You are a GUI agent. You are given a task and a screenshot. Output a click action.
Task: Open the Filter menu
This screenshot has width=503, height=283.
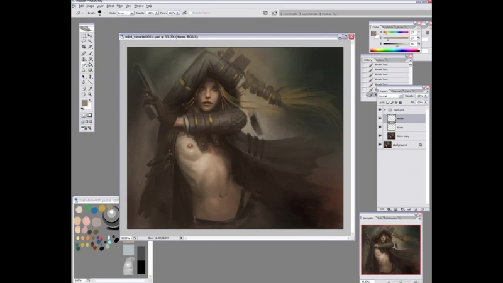pyautogui.click(x=119, y=6)
